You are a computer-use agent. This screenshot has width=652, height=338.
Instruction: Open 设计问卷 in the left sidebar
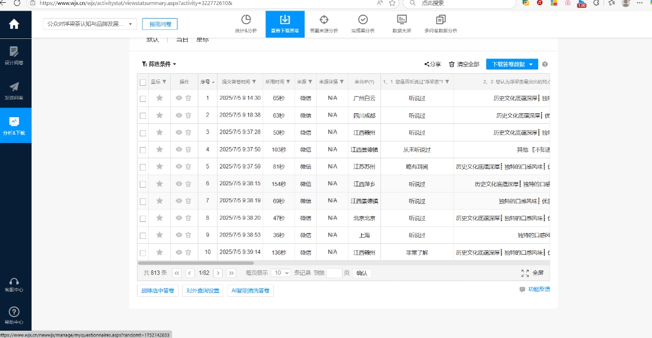click(x=14, y=56)
